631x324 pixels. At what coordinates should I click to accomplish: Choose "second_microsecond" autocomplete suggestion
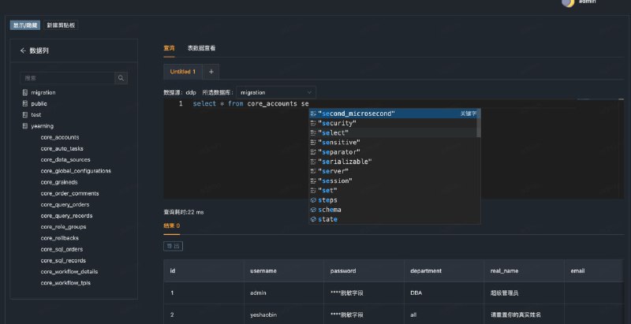394,114
